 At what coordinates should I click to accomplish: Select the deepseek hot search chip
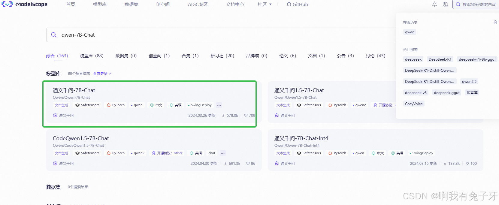pos(413,59)
